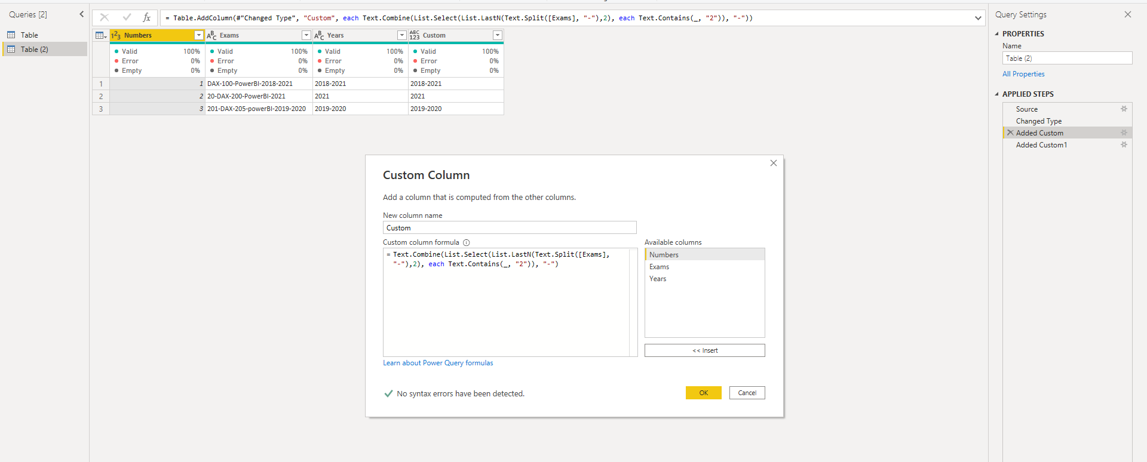
Task: Click the << Insert button
Action: pyautogui.click(x=705, y=350)
